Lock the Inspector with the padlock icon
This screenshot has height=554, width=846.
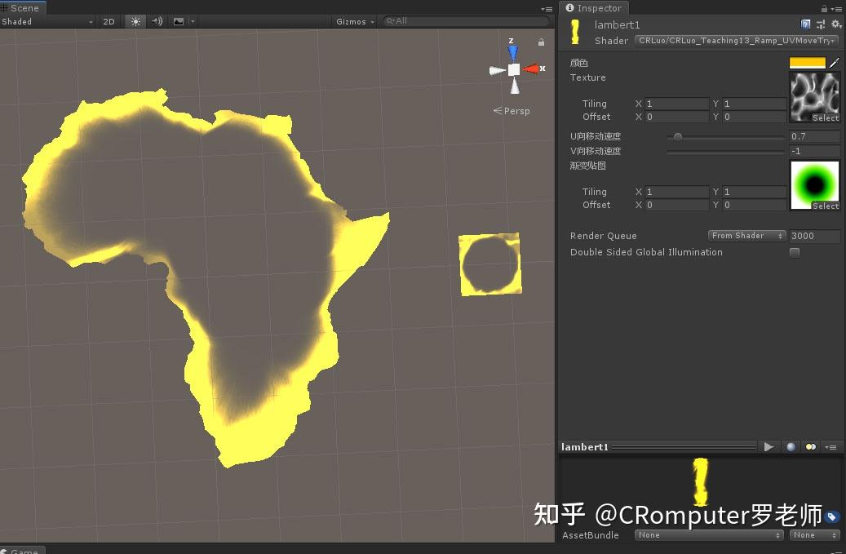[x=824, y=7]
